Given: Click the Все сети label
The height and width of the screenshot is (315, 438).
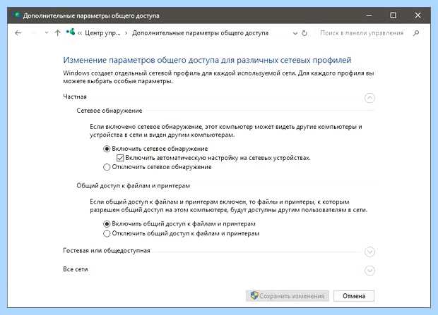Looking at the screenshot, I should click(76, 269).
